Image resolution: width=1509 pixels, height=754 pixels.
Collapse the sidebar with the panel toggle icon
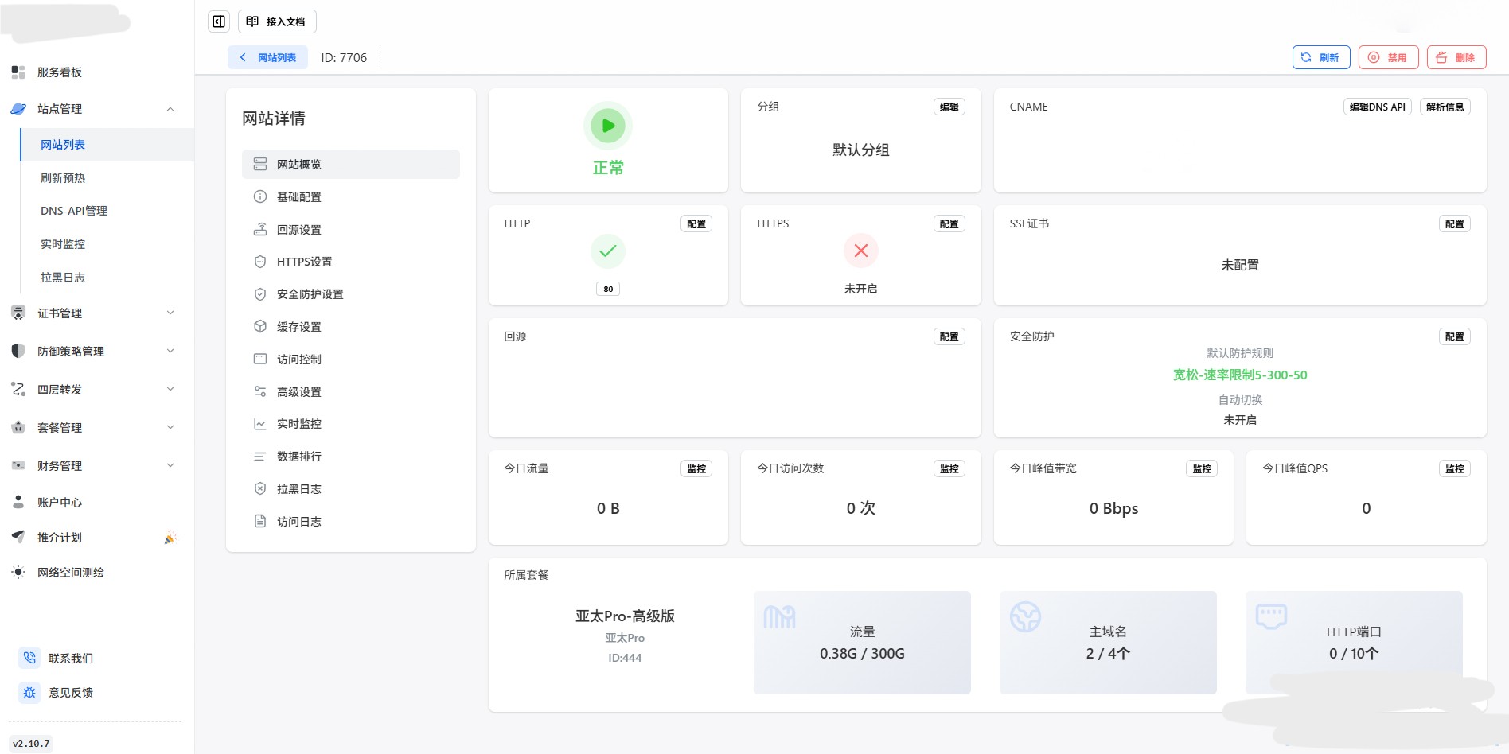[x=219, y=21]
